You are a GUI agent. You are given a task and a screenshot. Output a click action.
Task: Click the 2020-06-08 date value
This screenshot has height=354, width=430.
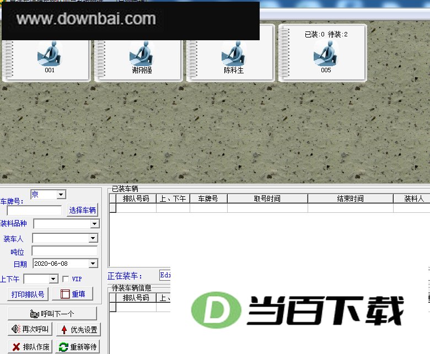51,264
